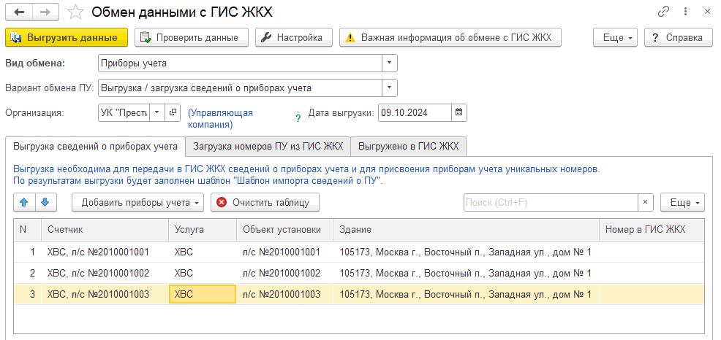721x340 pixels.
Task: Switch to Выгружено в ГИС ЖКХ tab
Action: click(408, 146)
